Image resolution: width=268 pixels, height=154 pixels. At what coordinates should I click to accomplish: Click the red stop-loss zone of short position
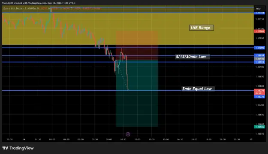click(137, 45)
